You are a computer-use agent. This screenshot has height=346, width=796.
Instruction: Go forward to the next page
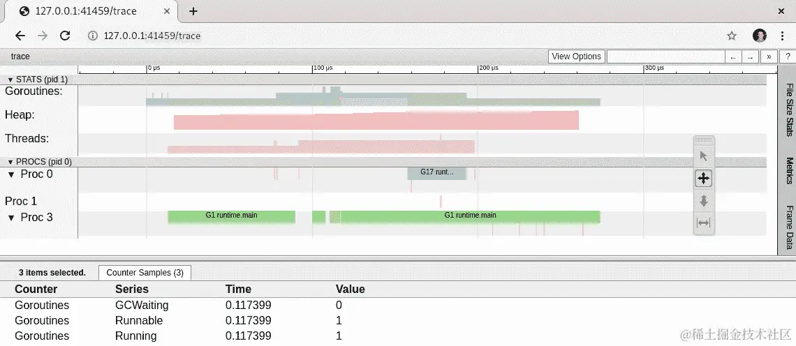[43, 36]
